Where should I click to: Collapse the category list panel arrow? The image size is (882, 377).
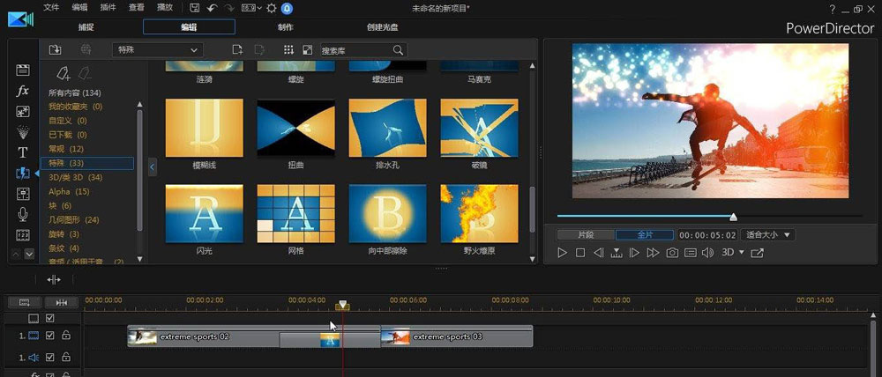click(x=153, y=166)
